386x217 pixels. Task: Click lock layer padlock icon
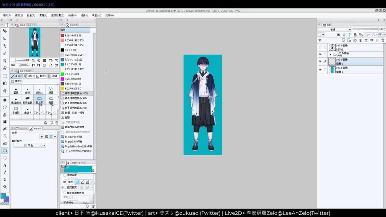click(x=355, y=35)
